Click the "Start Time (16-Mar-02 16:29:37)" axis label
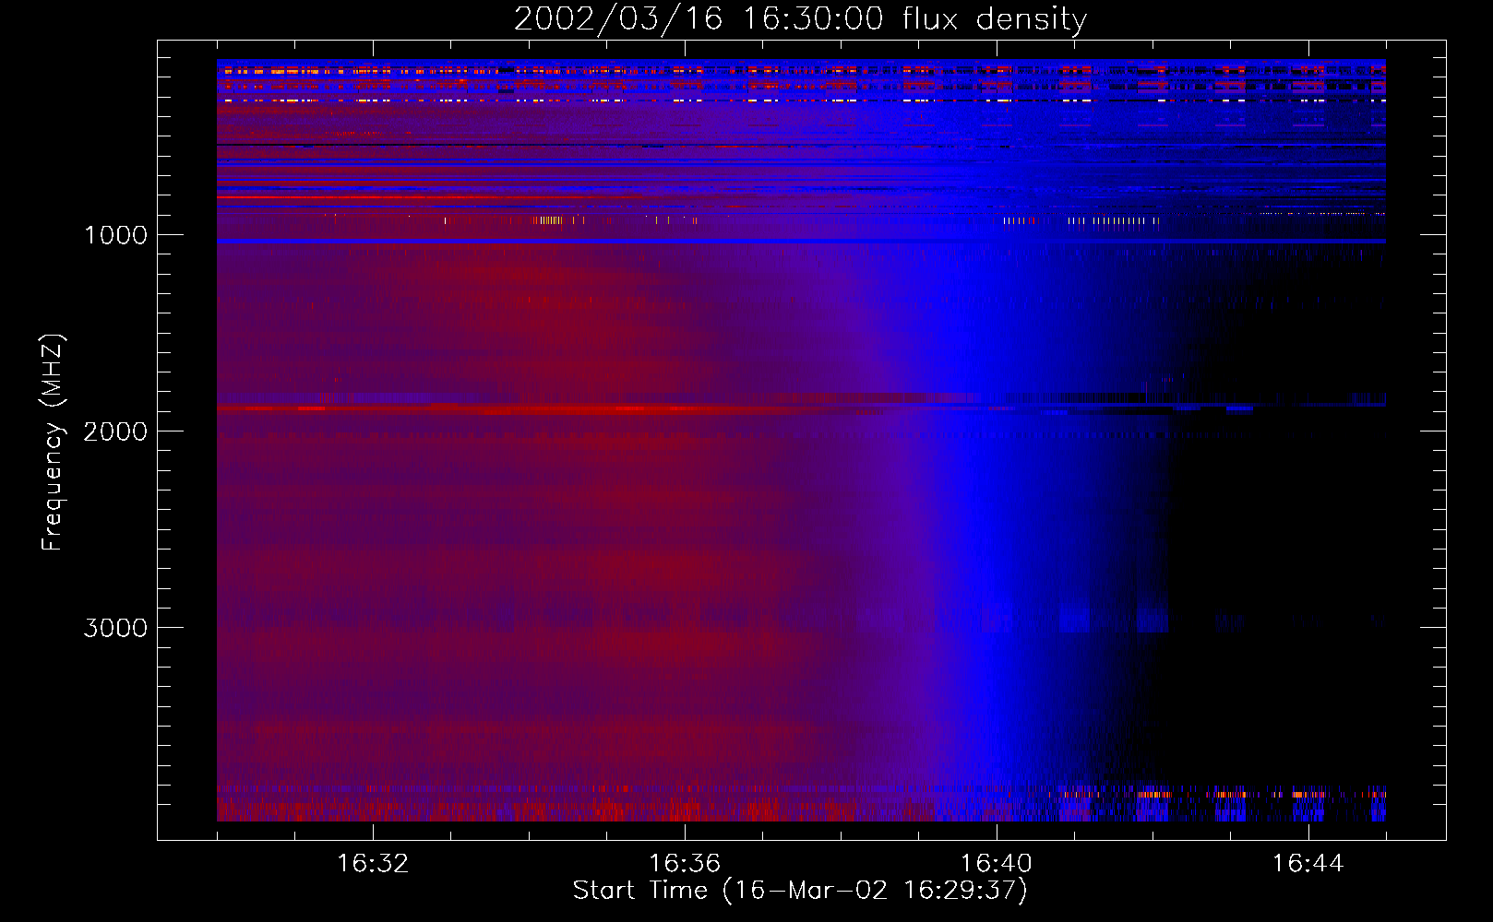The width and height of the screenshot is (1493, 922). (800, 891)
